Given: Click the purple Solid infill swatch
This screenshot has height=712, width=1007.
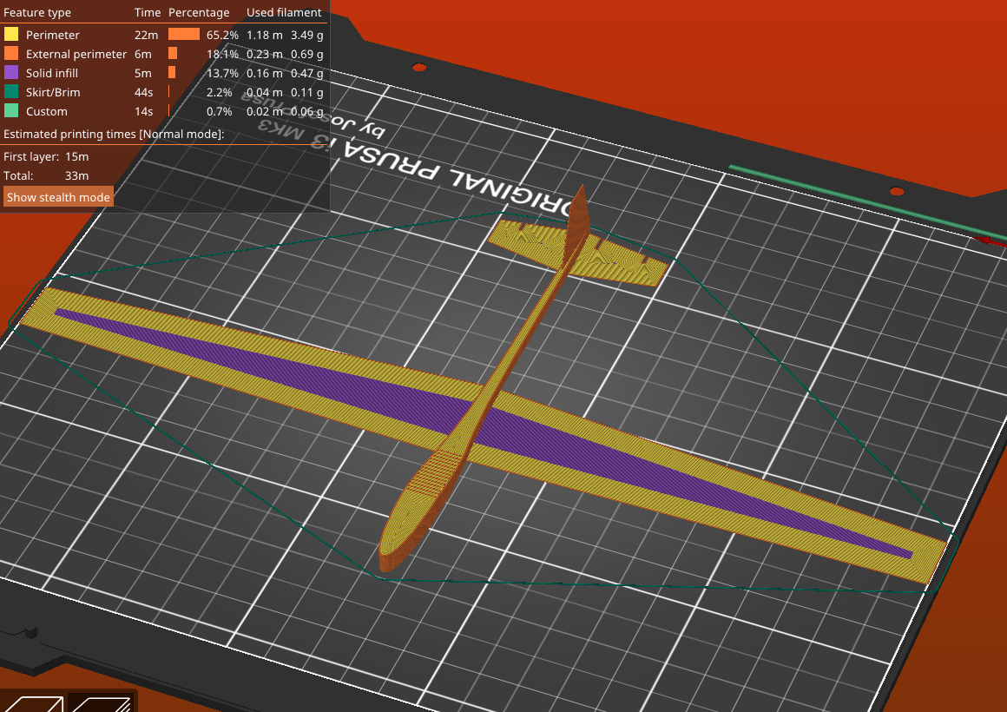Looking at the screenshot, I should coord(11,73).
